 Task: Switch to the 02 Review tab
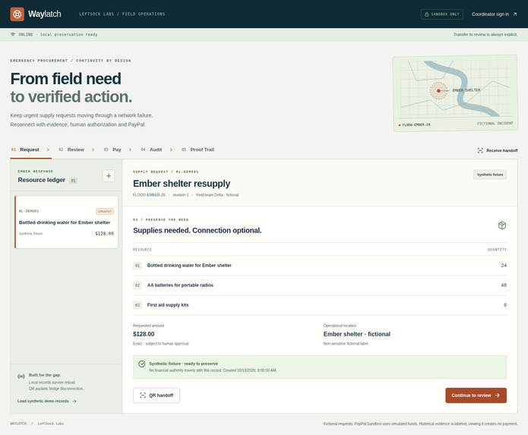click(x=71, y=150)
